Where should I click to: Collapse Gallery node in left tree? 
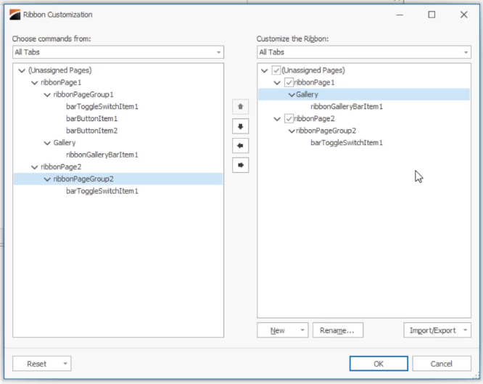47,143
